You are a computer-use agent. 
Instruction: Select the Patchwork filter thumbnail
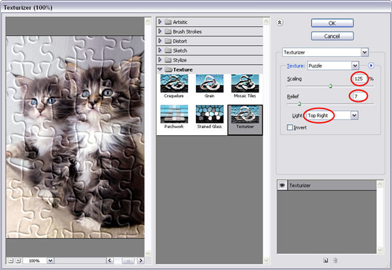coord(174,116)
